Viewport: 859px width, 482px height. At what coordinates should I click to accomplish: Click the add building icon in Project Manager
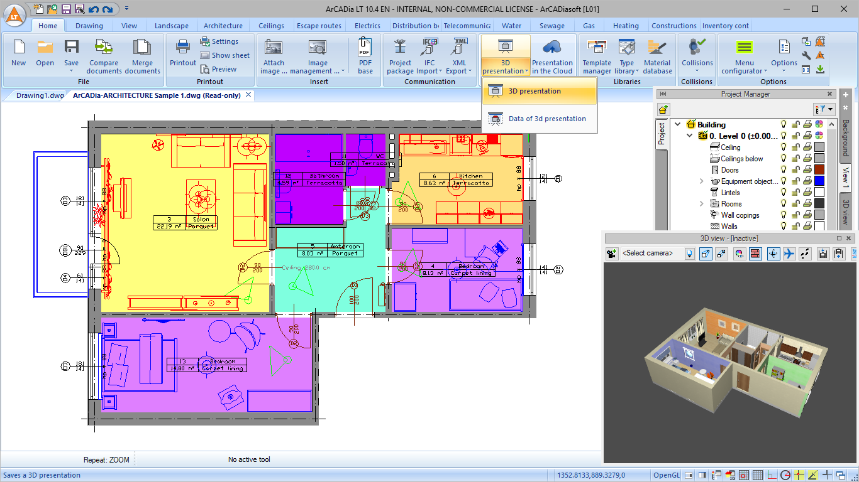click(x=663, y=109)
